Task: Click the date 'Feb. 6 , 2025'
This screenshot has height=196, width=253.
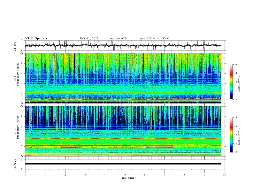Action: click(x=89, y=38)
